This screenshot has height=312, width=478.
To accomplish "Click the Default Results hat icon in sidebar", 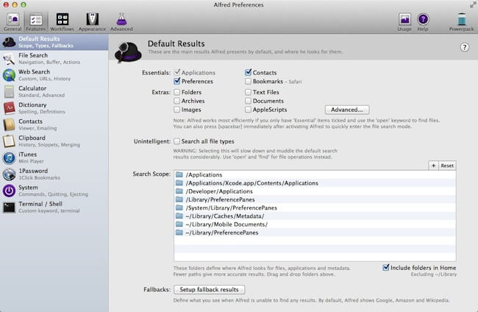I will 9,42.
